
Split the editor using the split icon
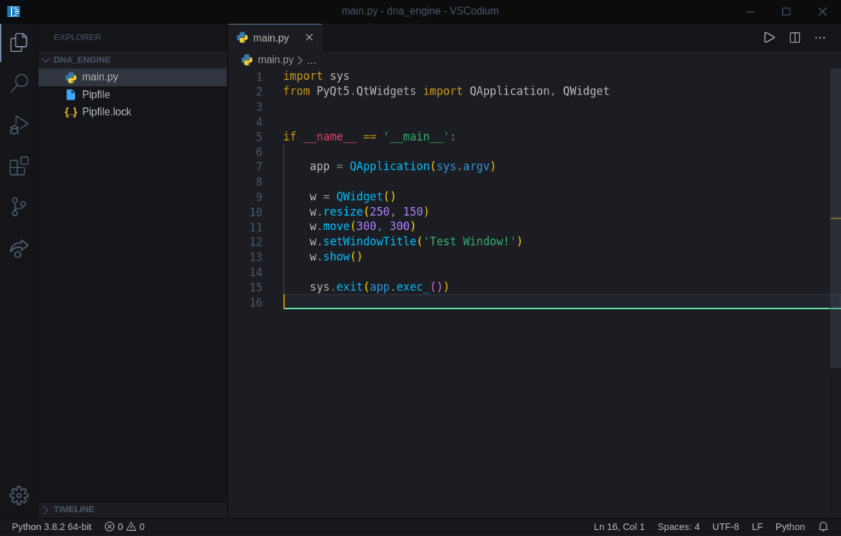pos(794,37)
